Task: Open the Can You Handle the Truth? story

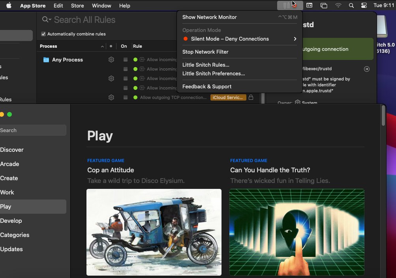Action: click(x=270, y=170)
